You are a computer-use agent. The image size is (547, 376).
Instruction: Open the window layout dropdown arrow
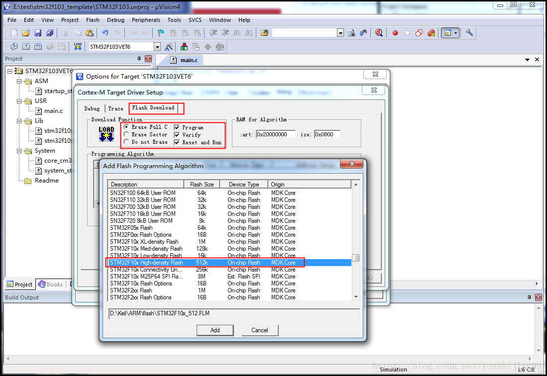click(455, 33)
